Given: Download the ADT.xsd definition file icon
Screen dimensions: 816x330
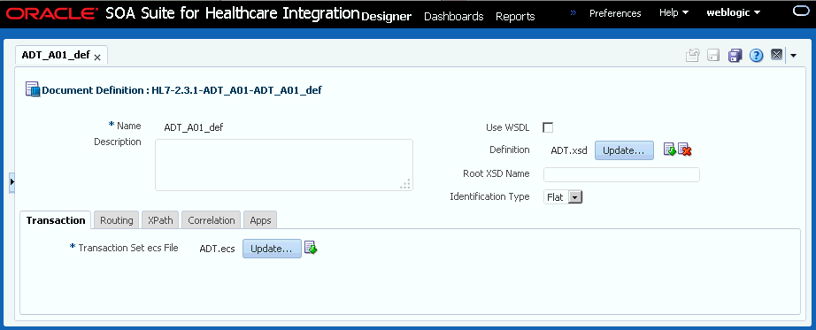Looking at the screenshot, I should pyautogui.click(x=669, y=150).
